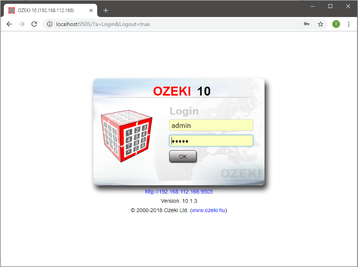Click the browser forward arrow
358x267 pixels.
[21, 24]
